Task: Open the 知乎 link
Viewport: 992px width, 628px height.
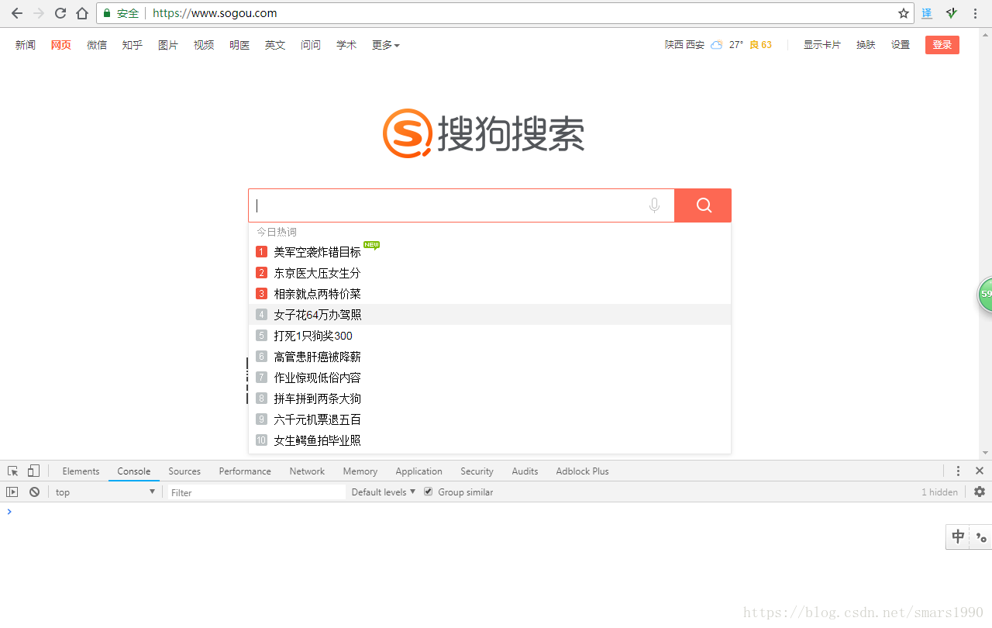Action: [x=133, y=45]
